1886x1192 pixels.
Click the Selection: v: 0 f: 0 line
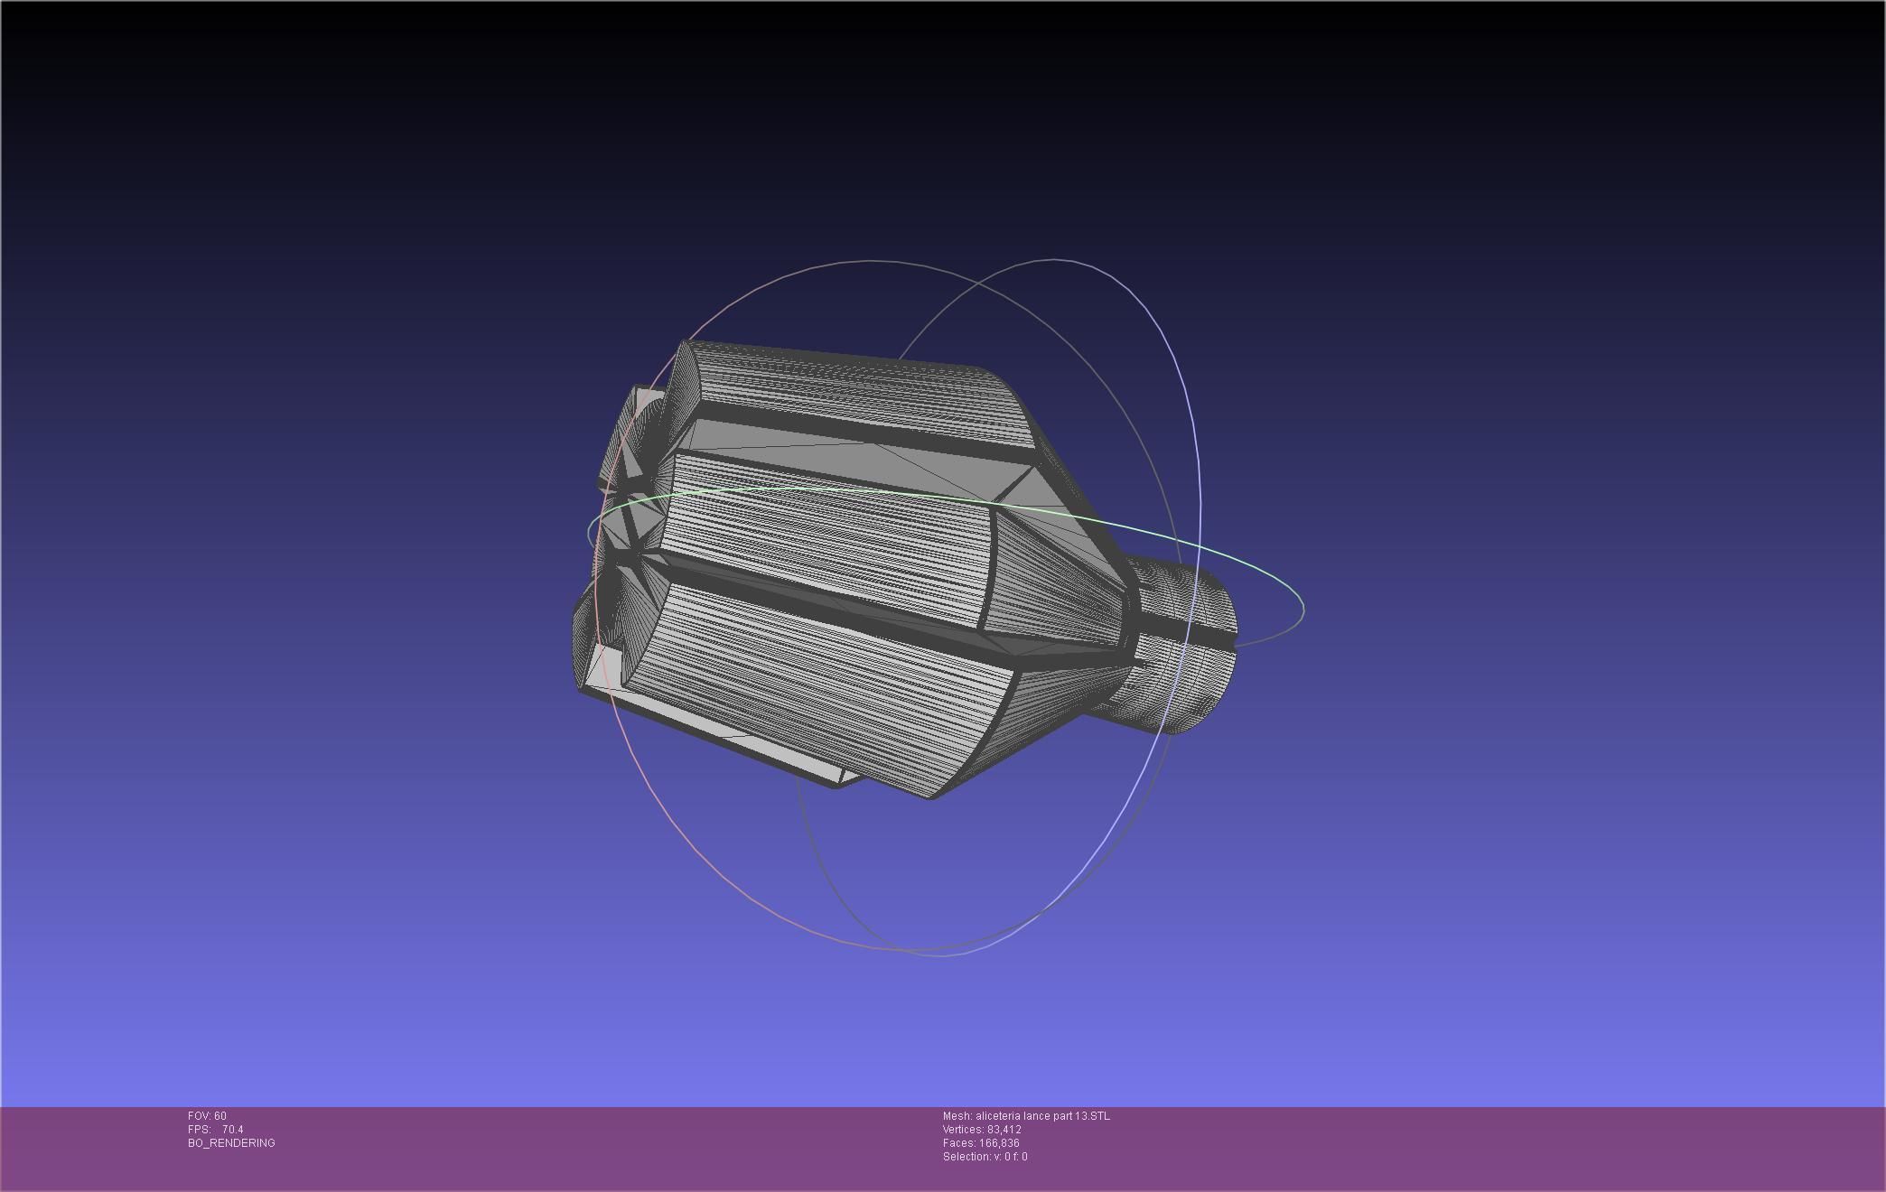pos(985,1157)
